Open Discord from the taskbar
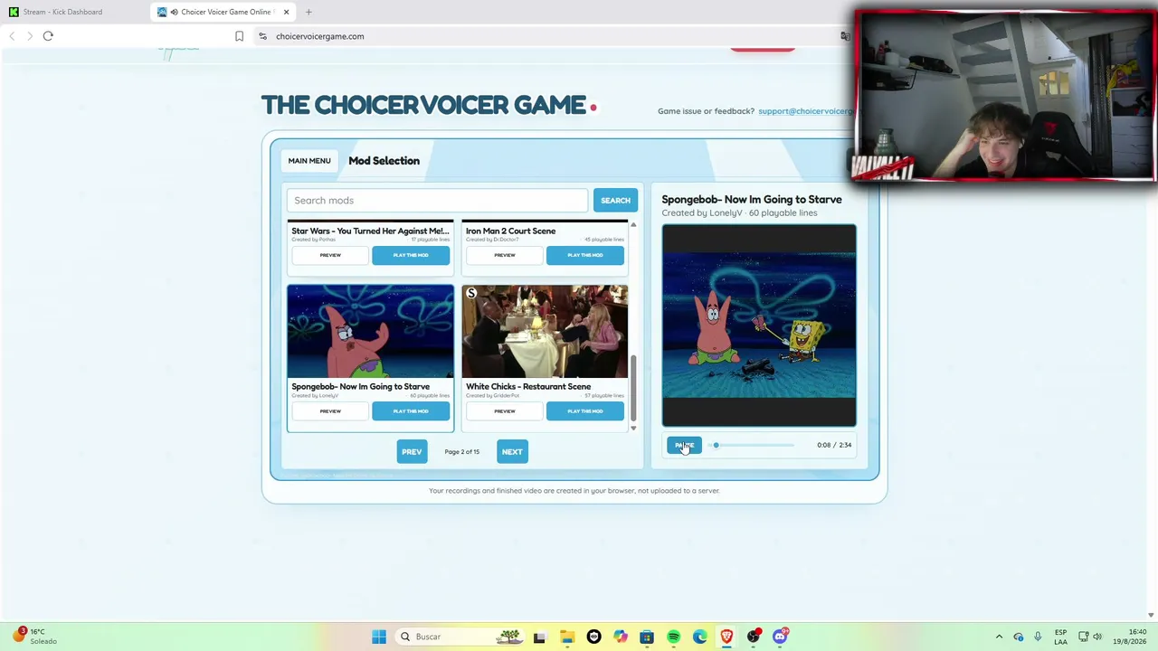 (x=780, y=637)
